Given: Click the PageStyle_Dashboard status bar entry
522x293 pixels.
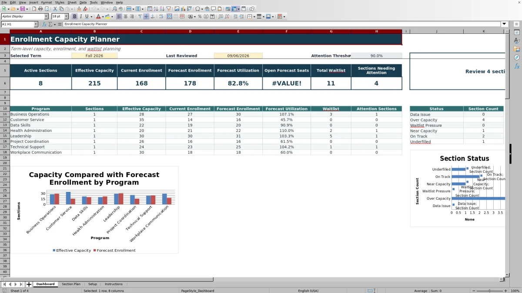Looking at the screenshot, I should pyautogui.click(x=197, y=290).
